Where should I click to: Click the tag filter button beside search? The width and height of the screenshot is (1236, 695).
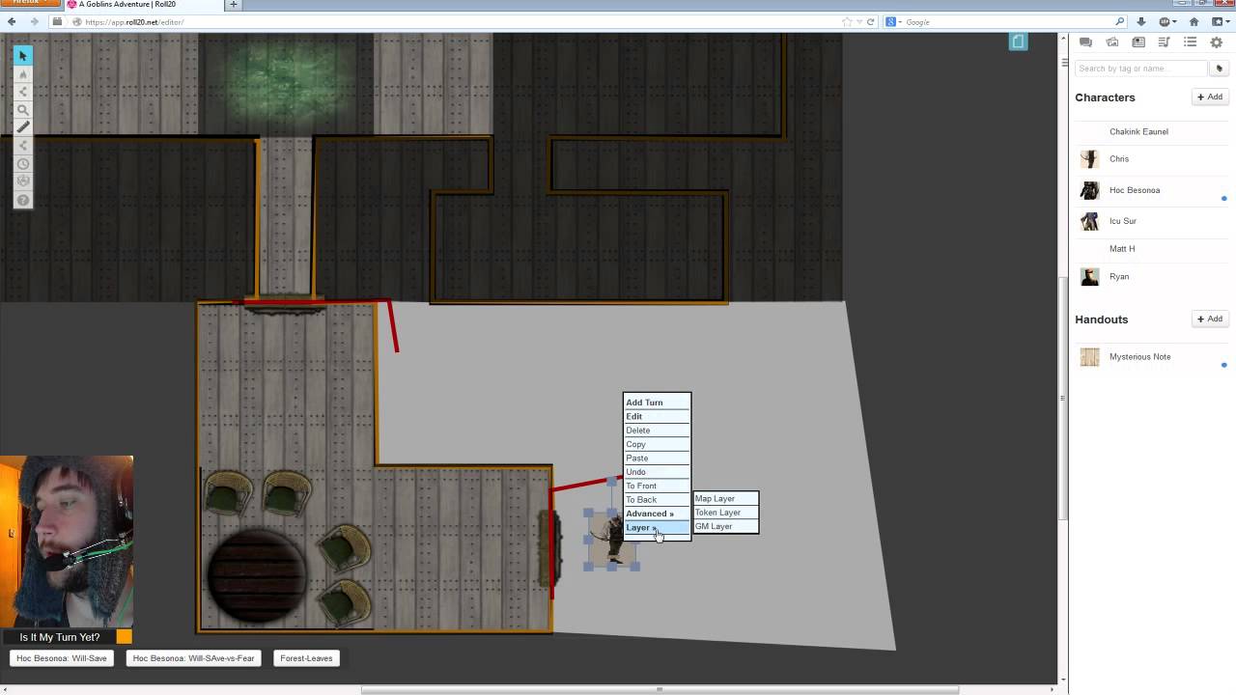(1219, 69)
